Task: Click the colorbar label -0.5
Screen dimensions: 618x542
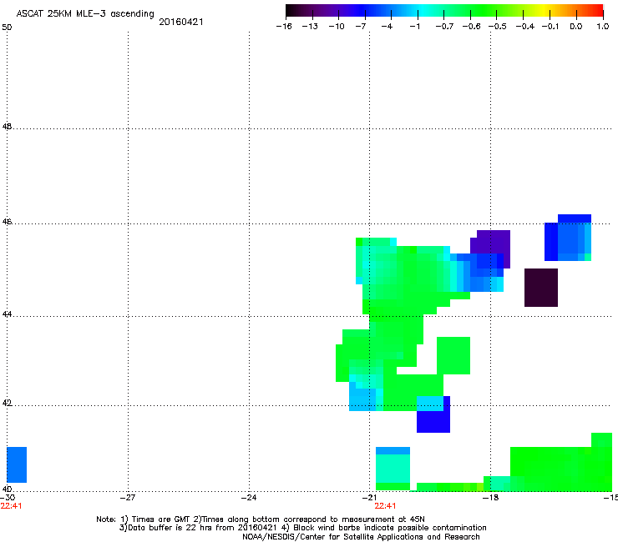Action: 498,27
